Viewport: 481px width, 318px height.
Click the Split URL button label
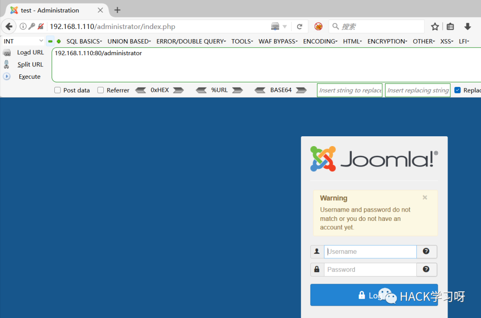point(30,65)
